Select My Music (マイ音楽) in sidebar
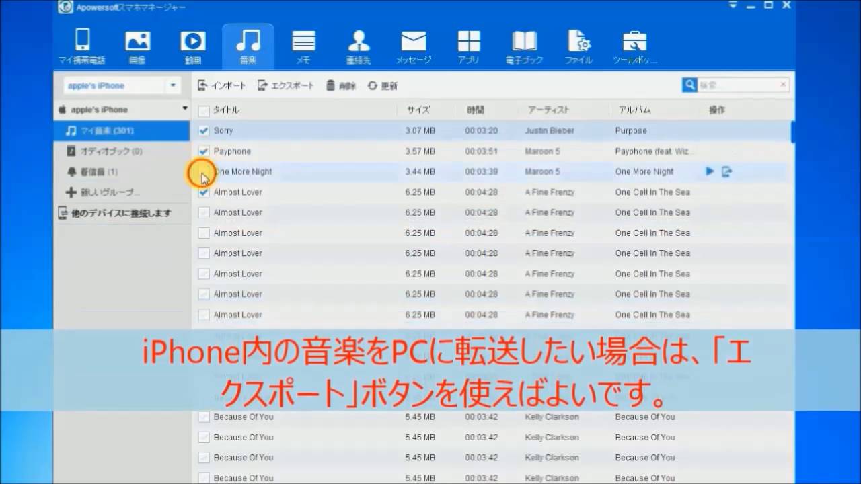Screen dimensions: 861x484 tap(122, 130)
